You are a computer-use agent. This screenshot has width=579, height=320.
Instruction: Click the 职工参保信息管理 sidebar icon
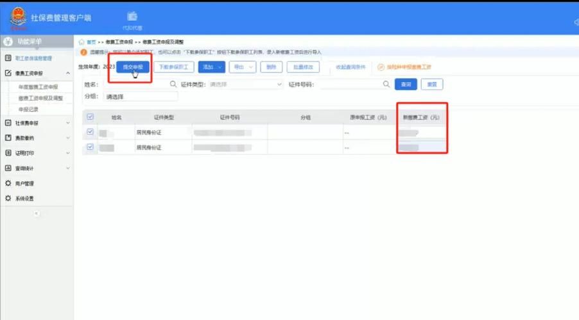pos(8,58)
